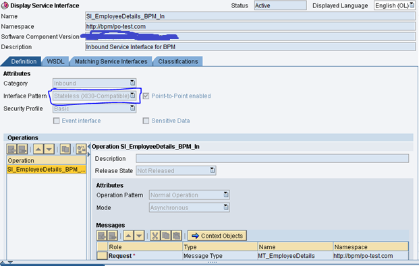This screenshot has width=419, height=266.
Task: Click the Name field with SI_EmployeeDetails_BPM_In
Action: (x=250, y=16)
